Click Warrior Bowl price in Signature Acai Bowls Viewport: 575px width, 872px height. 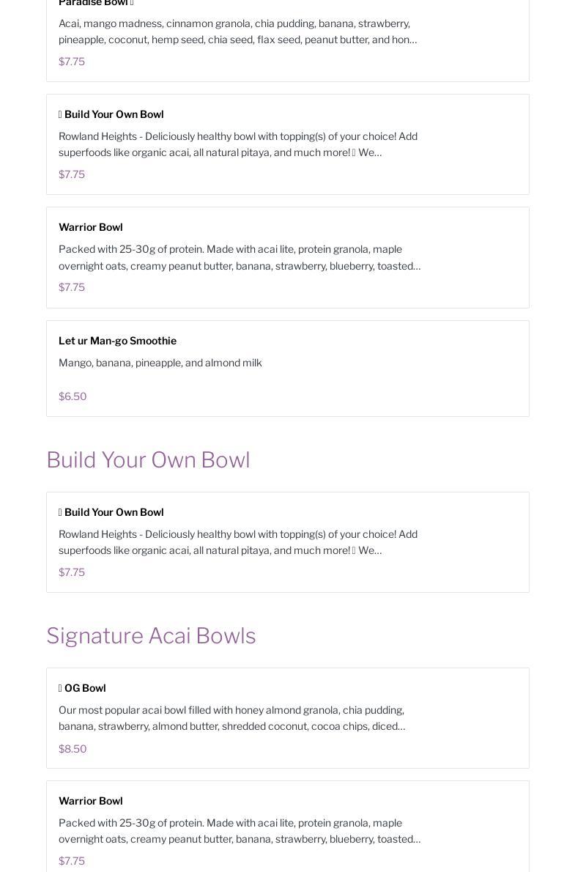pyautogui.click(x=72, y=861)
